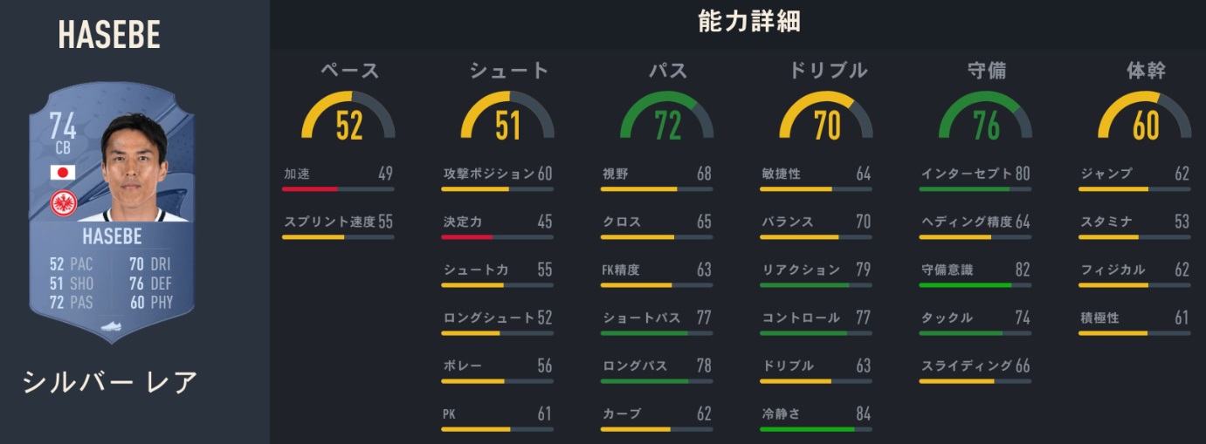Click the 加速 stat bar
Image resolution: width=1206 pixels, height=444 pixels.
pyautogui.click(x=338, y=188)
